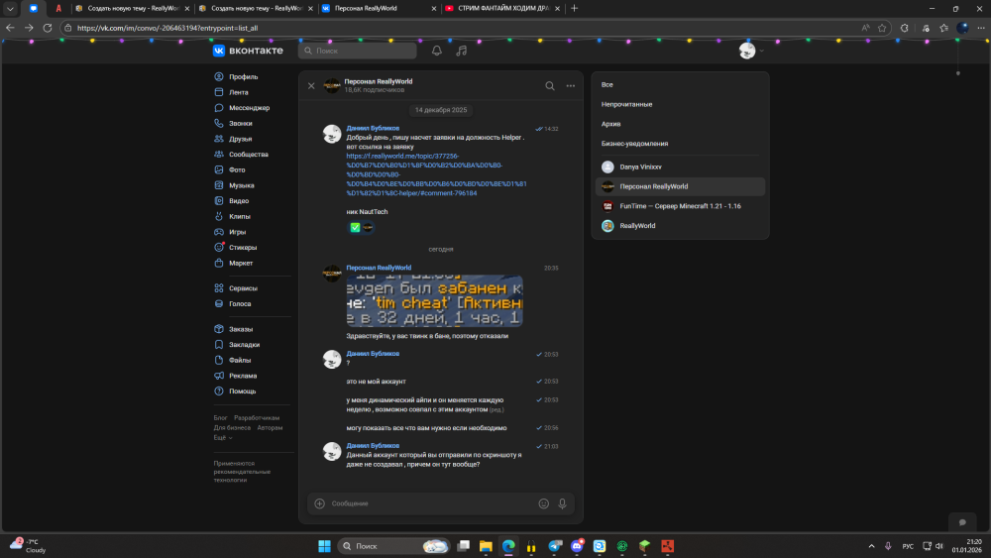991x558 pixels.
Task: Open Windows Start menu
Action: [x=324, y=546]
